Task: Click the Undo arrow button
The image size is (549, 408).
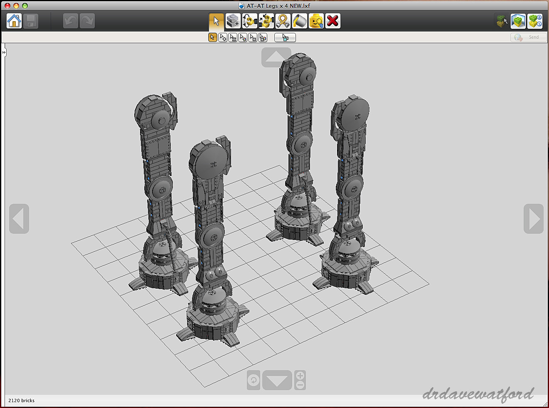Action: tap(71, 21)
